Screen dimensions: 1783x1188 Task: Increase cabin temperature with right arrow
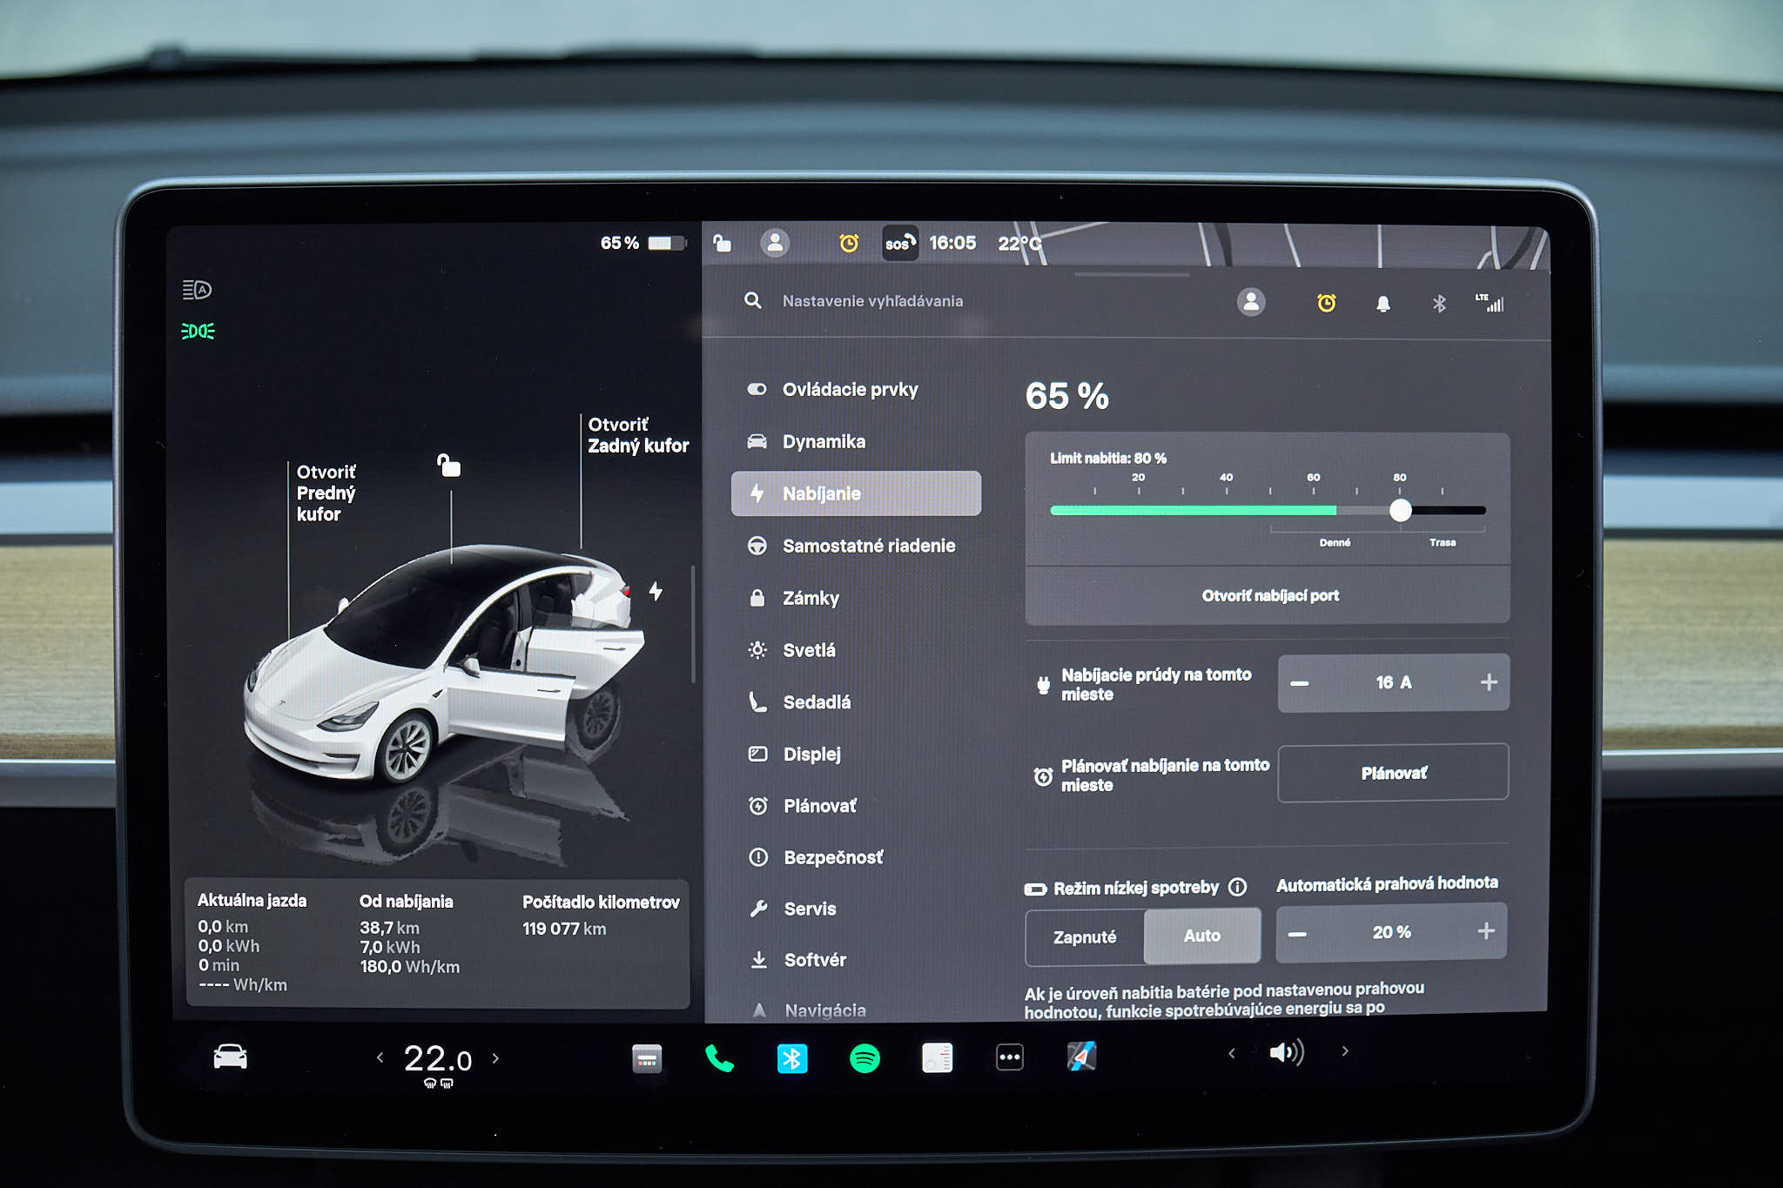495,1058
